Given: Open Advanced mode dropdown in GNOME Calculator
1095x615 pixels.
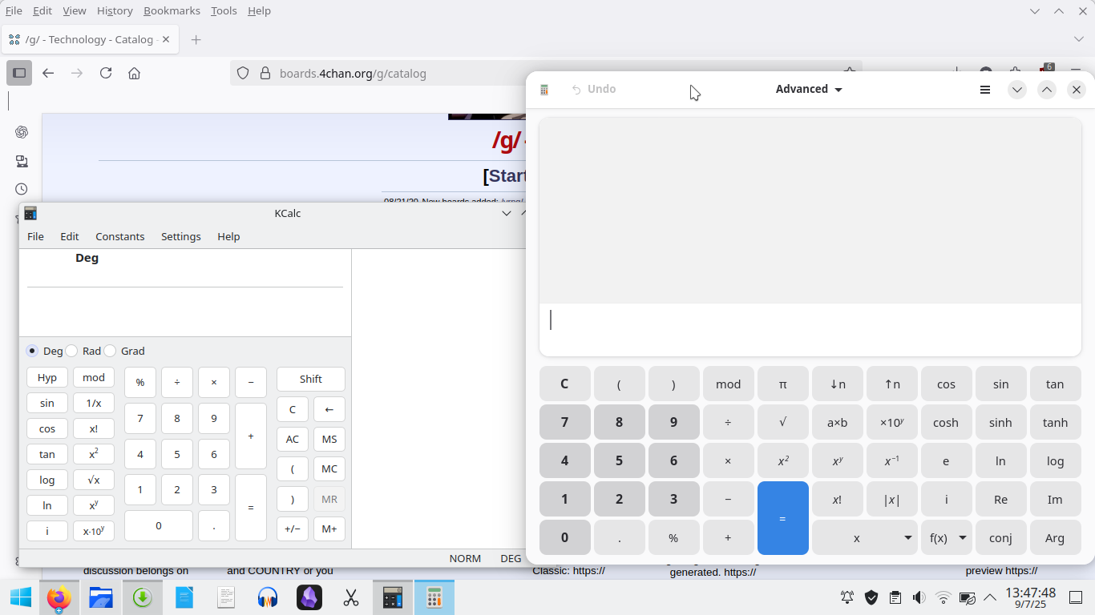Looking at the screenshot, I should (809, 90).
